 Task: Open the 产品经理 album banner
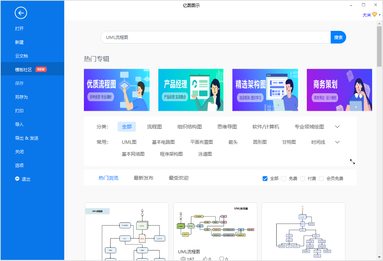191,90
